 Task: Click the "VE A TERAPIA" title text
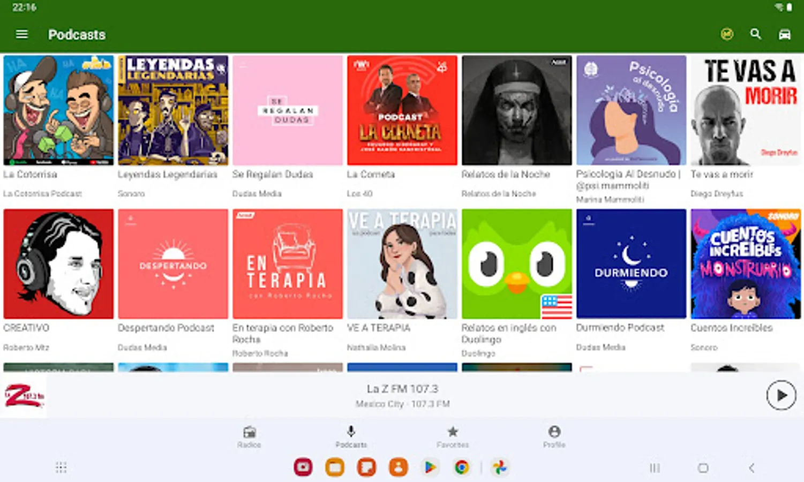pos(379,328)
